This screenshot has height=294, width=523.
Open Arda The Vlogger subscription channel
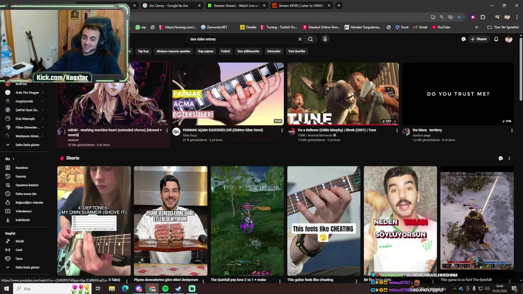point(27,93)
